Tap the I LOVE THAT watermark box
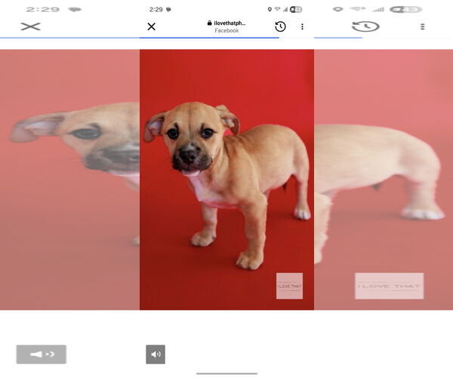The width and height of the screenshot is (453, 377). 289,286
